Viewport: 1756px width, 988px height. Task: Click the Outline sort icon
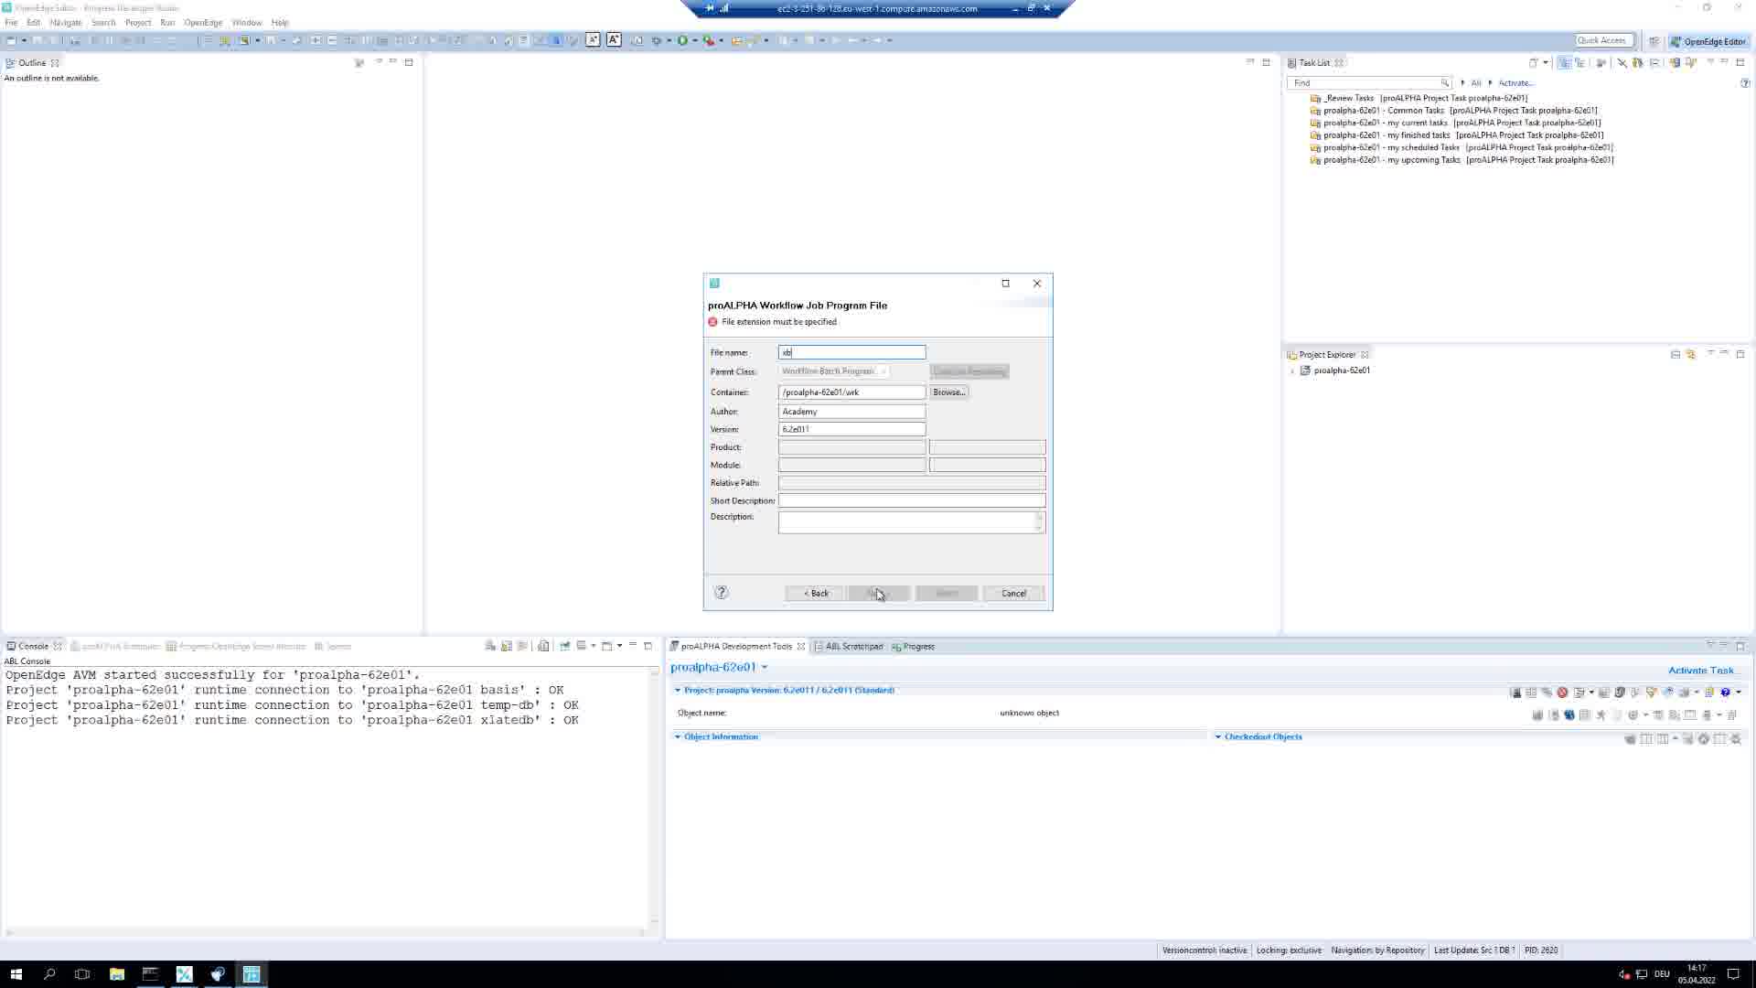pyautogui.click(x=359, y=63)
